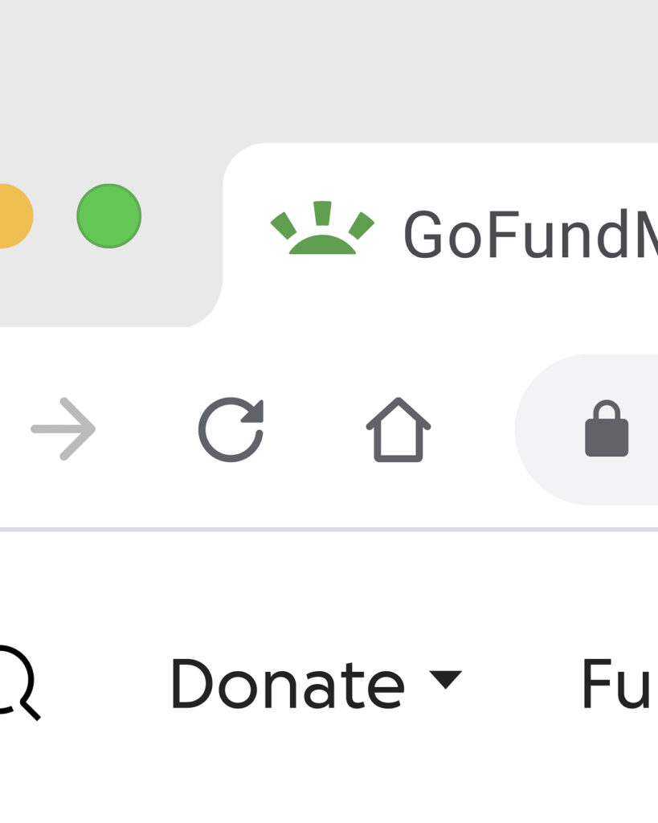The width and height of the screenshot is (658, 823).
Task: Go to the browser home page
Action: pos(398,429)
